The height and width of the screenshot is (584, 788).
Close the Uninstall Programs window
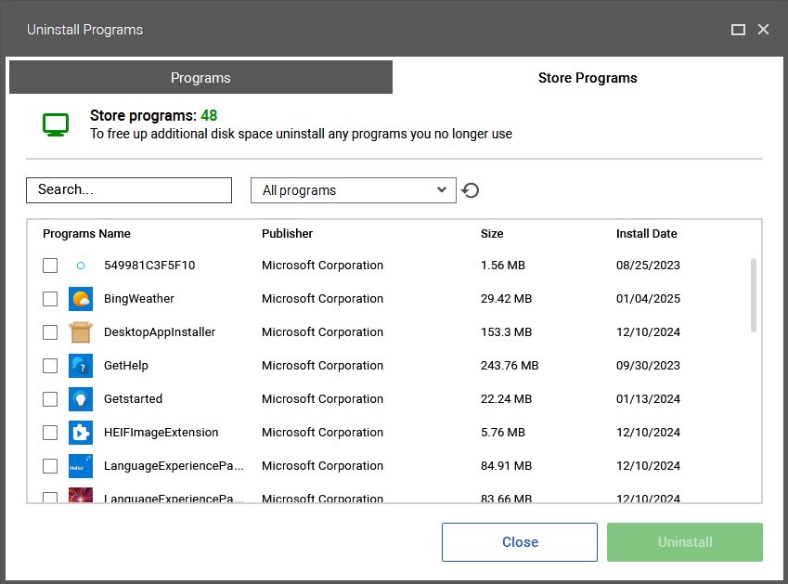pyautogui.click(x=763, y=30)
